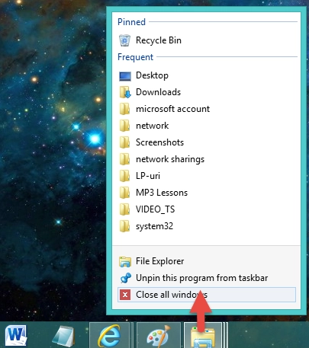Open Internet Explorer on the taskbar
This screenshot has height=348, width=309.
(109, 336)
